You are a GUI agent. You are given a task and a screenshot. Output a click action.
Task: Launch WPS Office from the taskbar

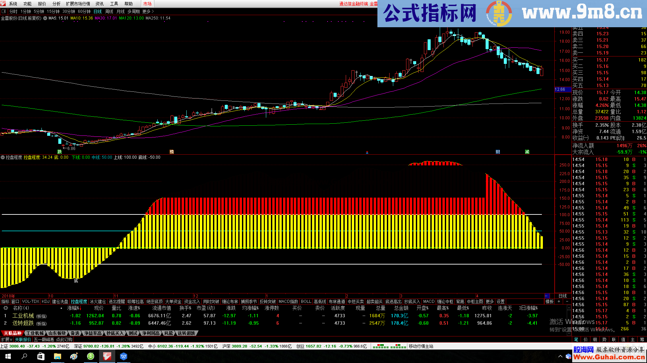[124, 356]
